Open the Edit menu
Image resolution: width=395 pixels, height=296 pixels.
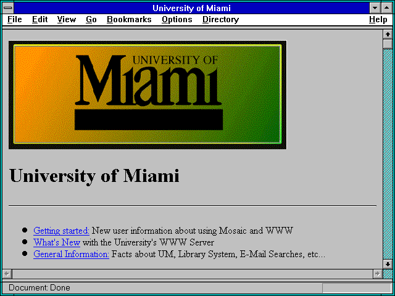(39, 20)
